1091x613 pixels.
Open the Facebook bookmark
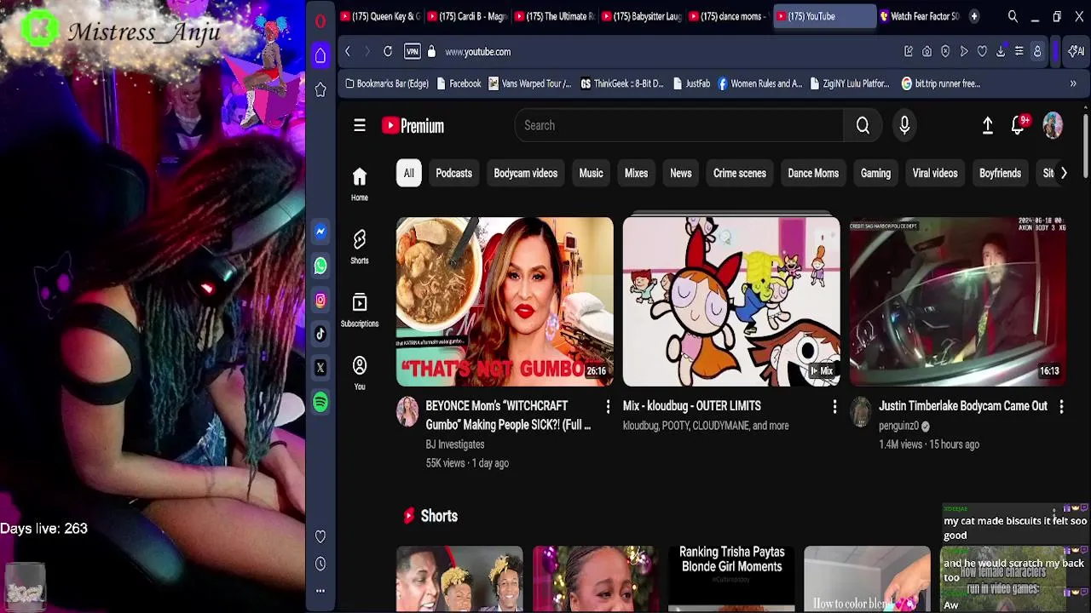tap(459, 83)
